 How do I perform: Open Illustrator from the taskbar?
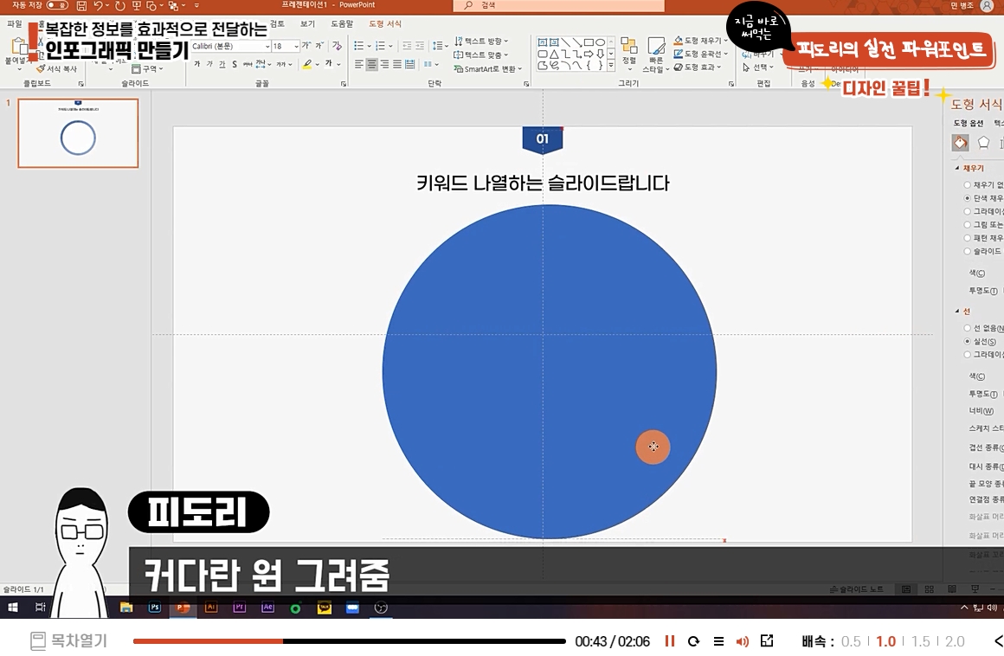(210, 608)
